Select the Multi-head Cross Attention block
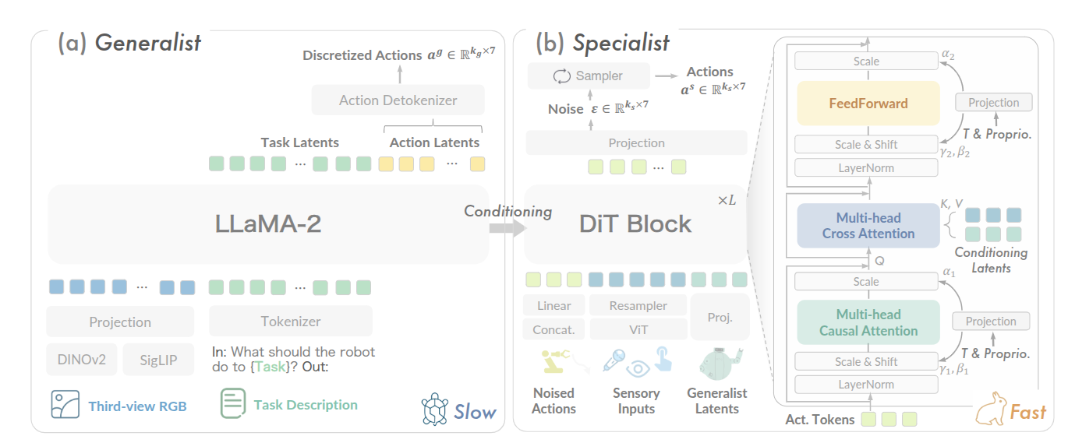Image resolution: width=1068 pixels, height=443 pixels. 868,226
